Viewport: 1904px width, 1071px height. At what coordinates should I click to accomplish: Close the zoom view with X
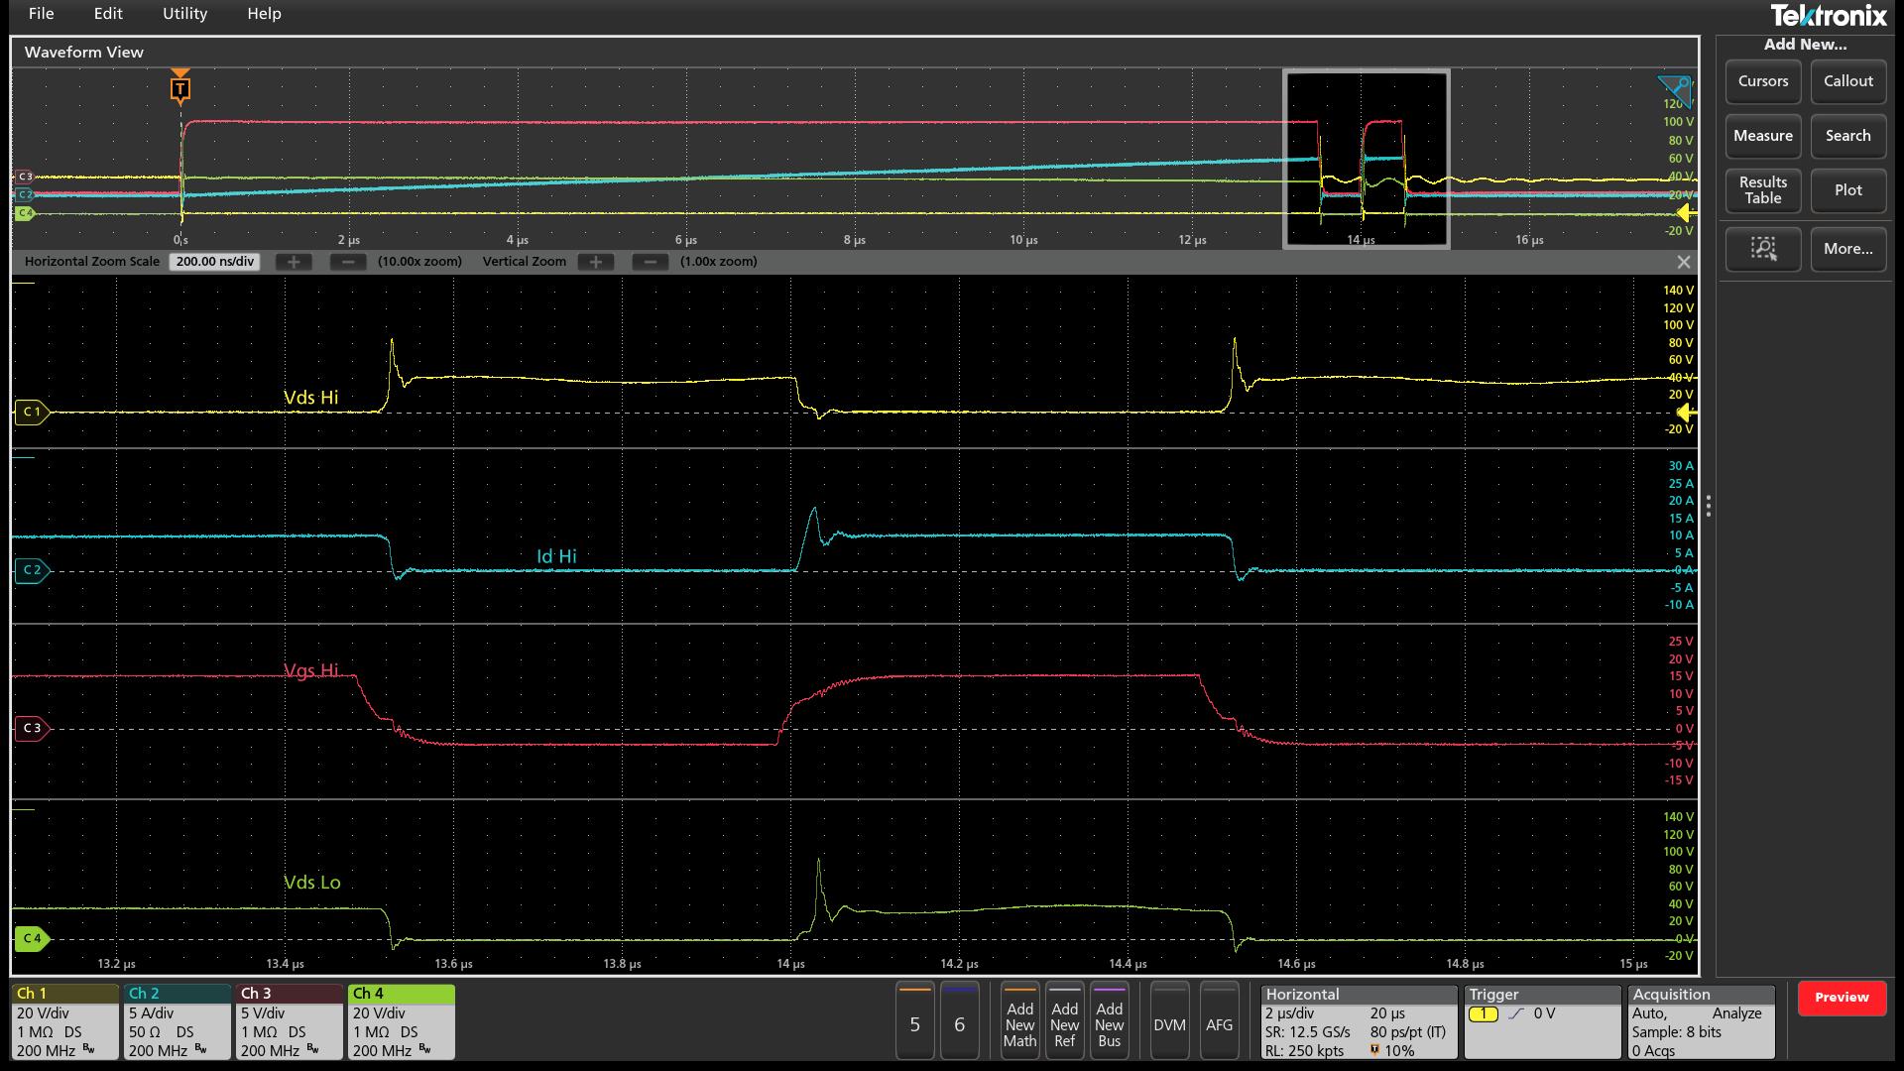(x=1683, y=262)
